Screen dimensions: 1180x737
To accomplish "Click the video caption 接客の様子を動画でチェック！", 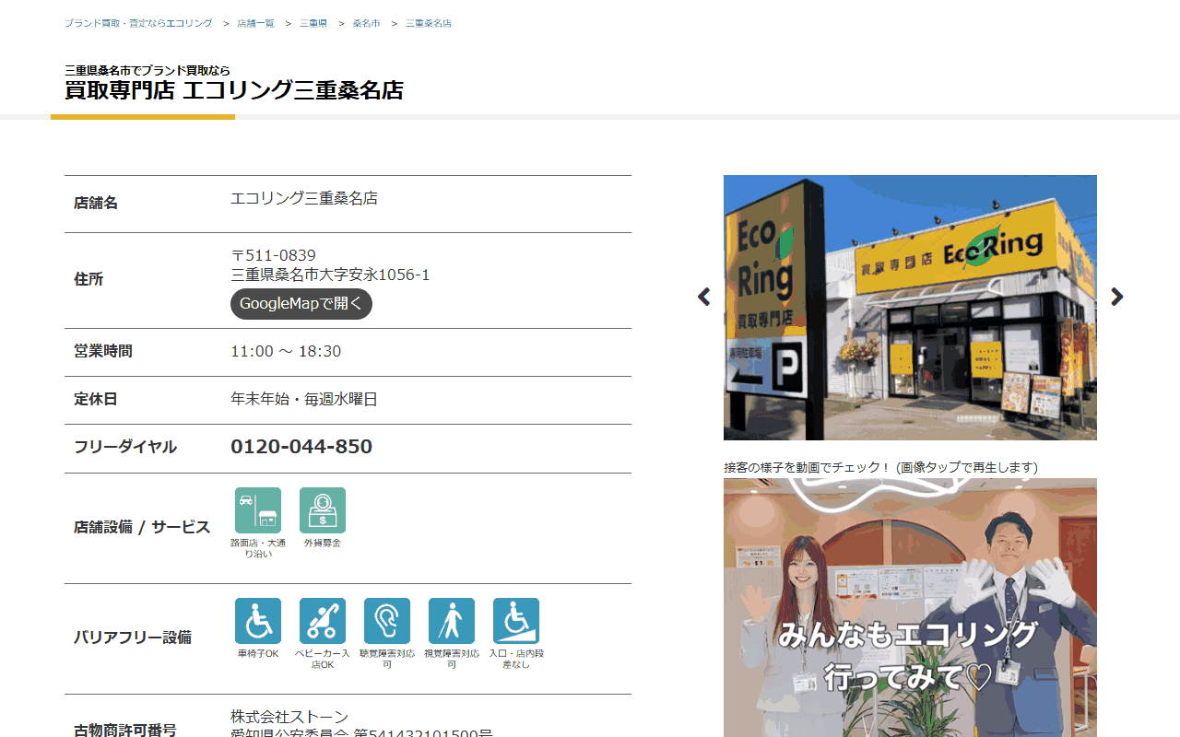I will tap(808, 467).
